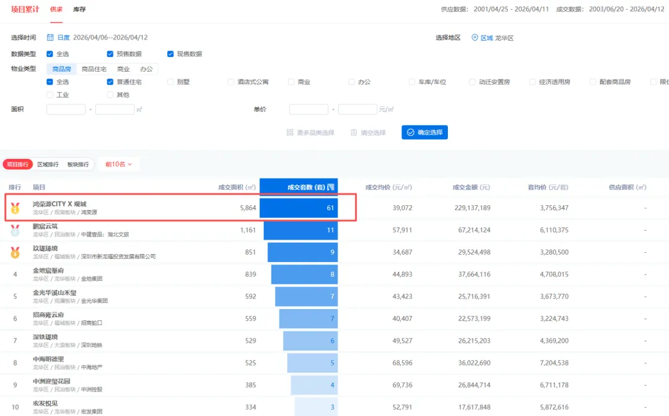Switch to the 库存 tab
The image size is (669, 416).
[79, 9]
